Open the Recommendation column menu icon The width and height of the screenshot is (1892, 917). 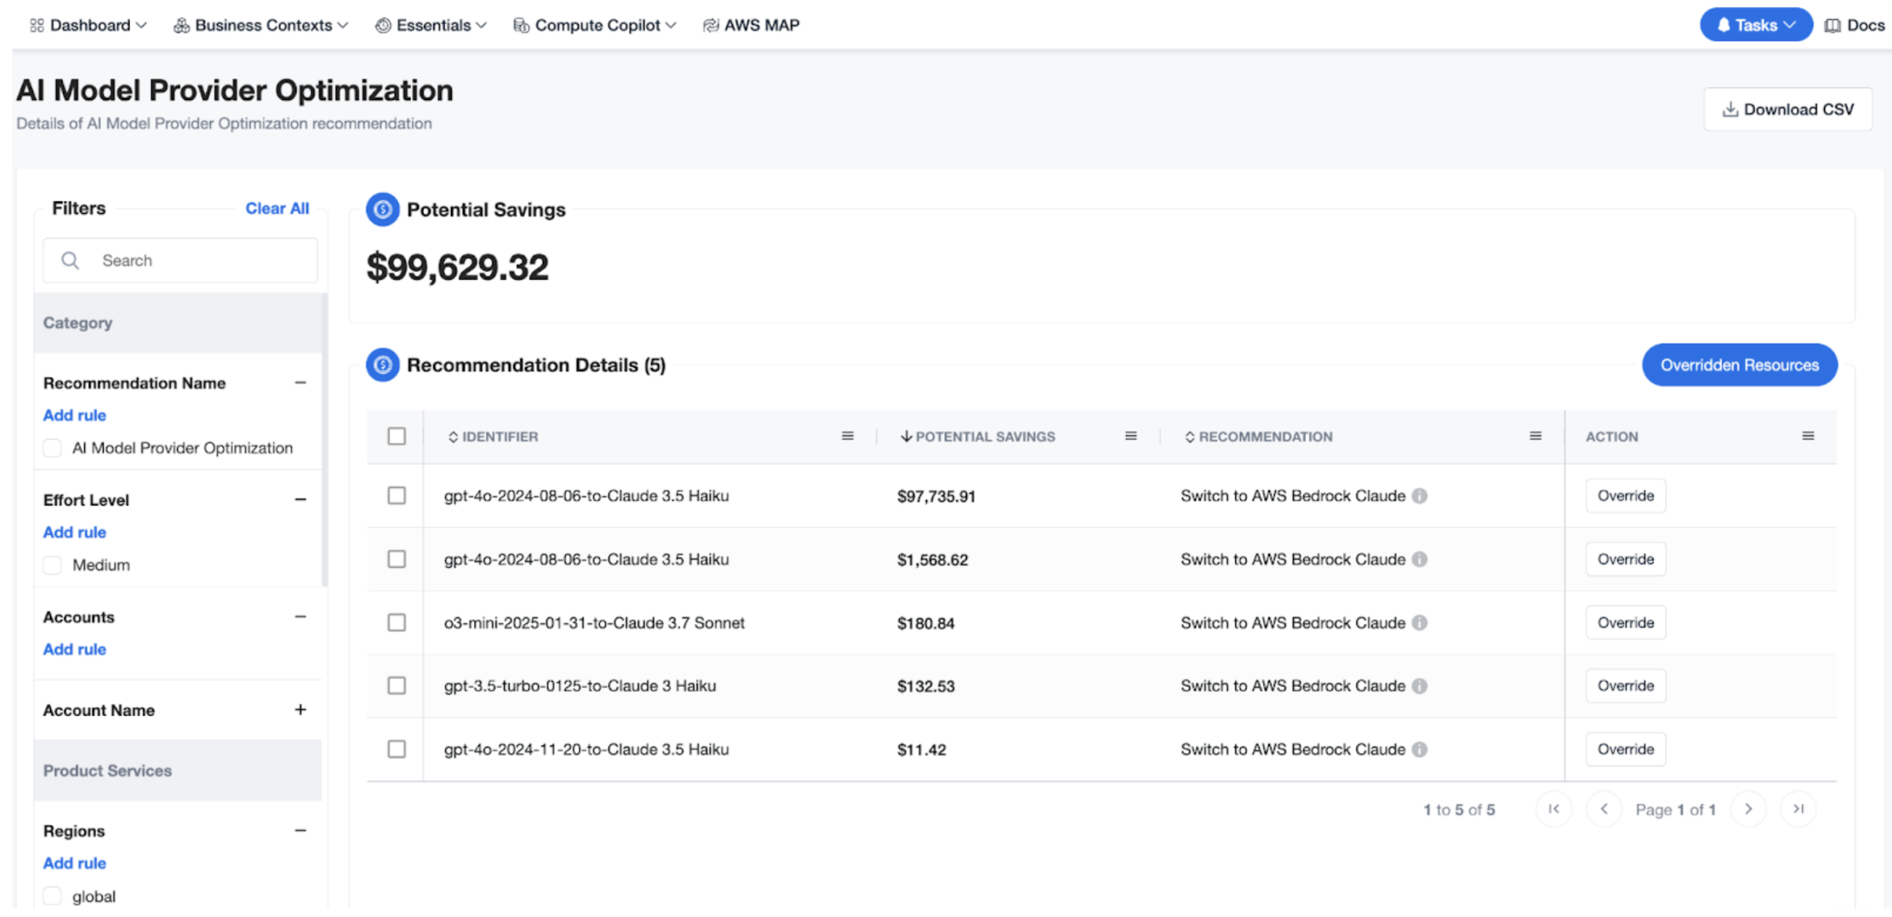[x=1536, y=436]
